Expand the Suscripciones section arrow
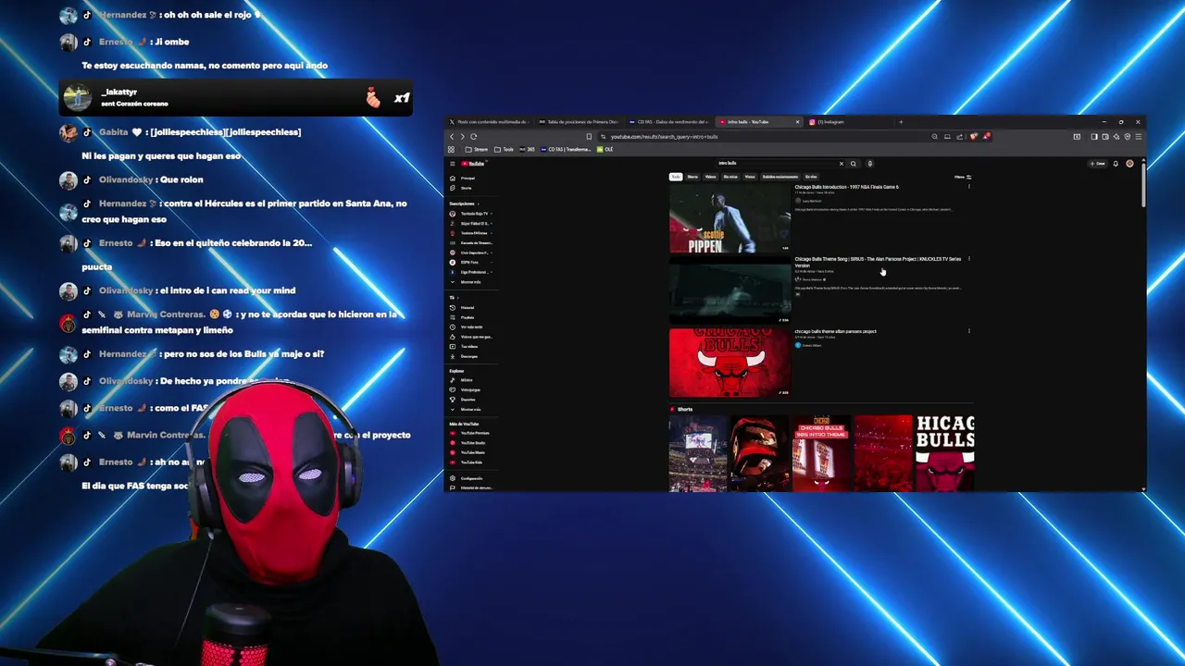This screenshot has width=1185, height=666. (x=479, y=203)
